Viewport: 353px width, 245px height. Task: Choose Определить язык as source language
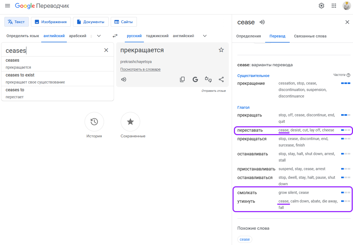tap(23, 36)
